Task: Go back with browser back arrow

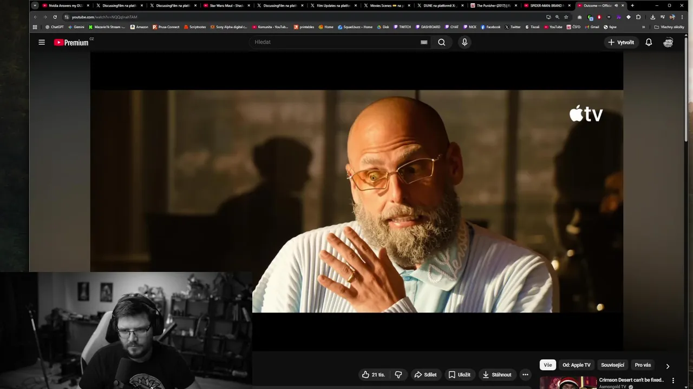Action: pyautogui.click(x=36, y=17)
